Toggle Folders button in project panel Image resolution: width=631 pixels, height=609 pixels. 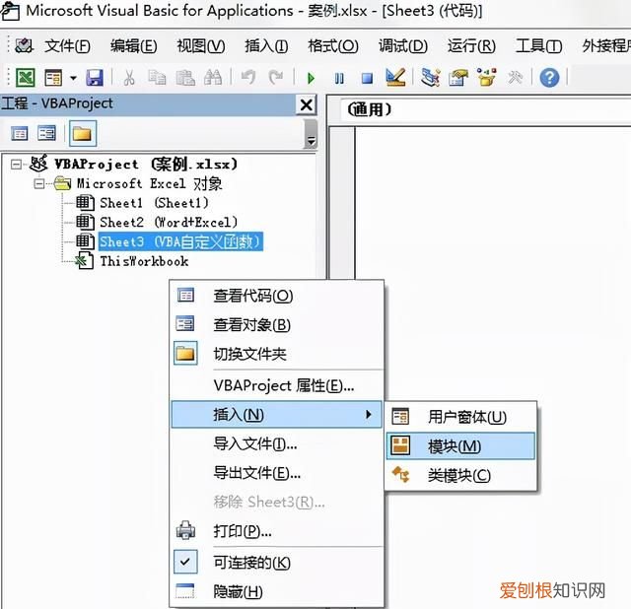(83, 133)
